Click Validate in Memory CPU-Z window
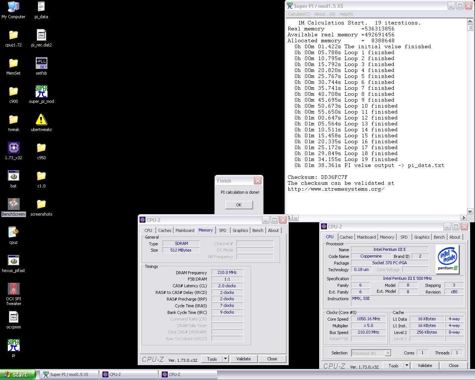 243,359
